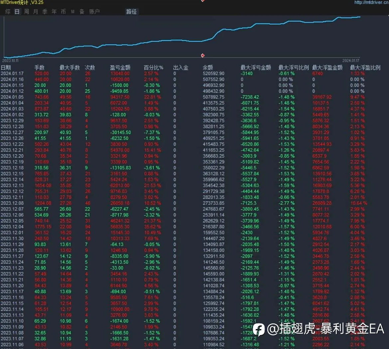Screen dimensions: 389x349
Task: Click the 路径 path button
Action: (131, 12)
